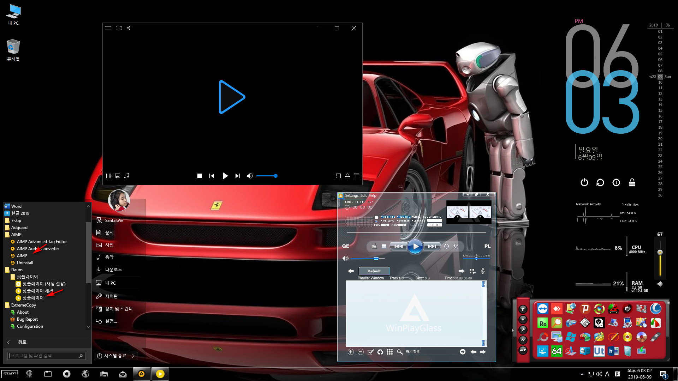
Task: Skip to previous track in AIMP
Action: 398,246
